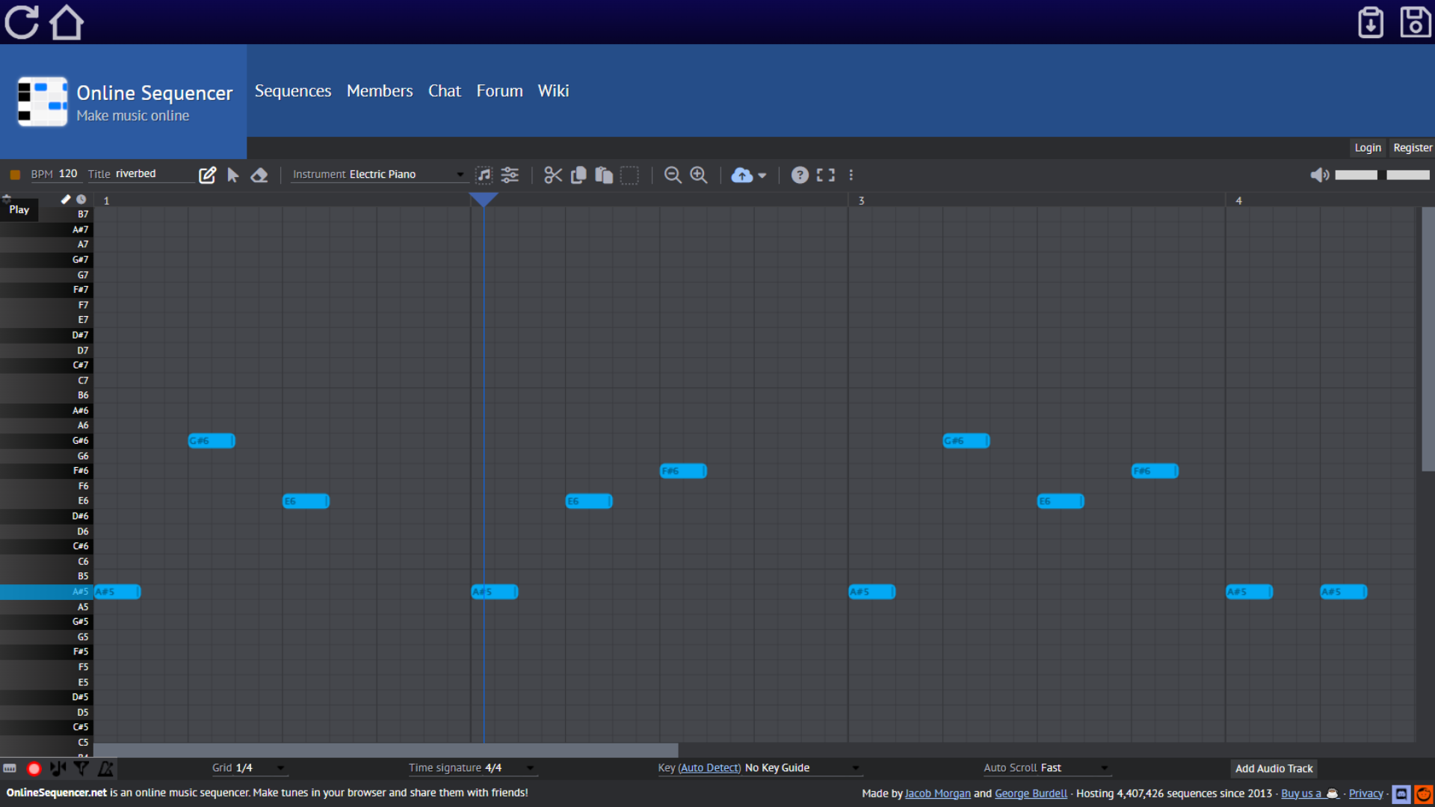
Task: Click the Add Audio Track button
Action: click(x=1274, y=769)
